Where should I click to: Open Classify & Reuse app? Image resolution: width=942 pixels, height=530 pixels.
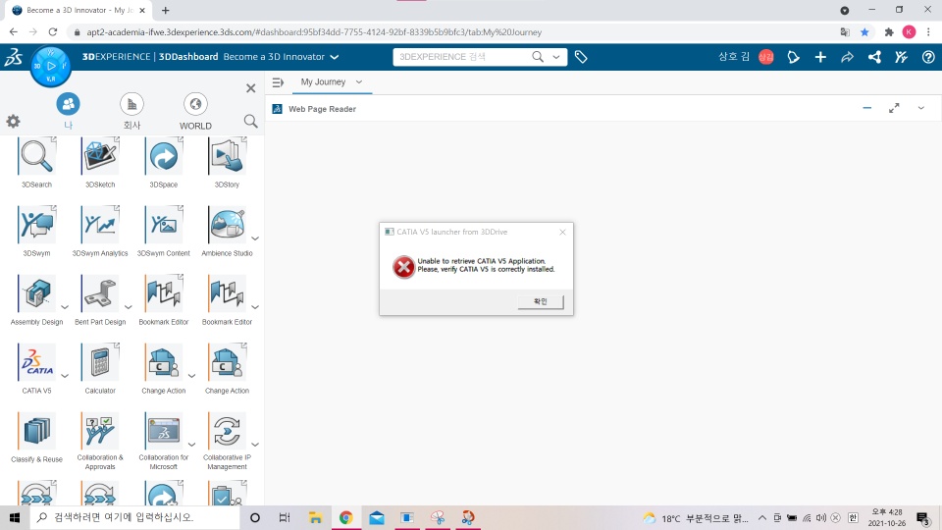click(36, 430)
